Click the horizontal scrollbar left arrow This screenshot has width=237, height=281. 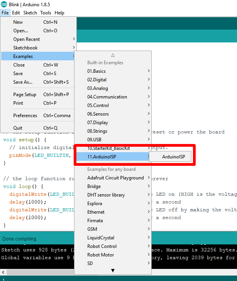[x=3, y=272]
